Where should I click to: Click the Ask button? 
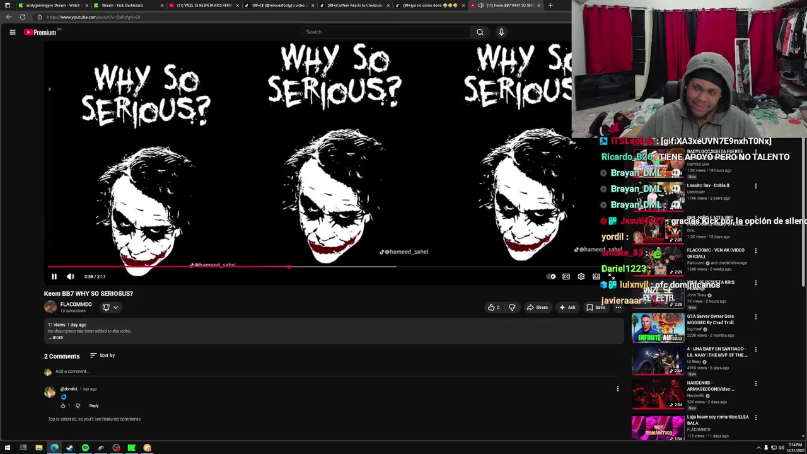pyautogui.click(x=567, y=307)
